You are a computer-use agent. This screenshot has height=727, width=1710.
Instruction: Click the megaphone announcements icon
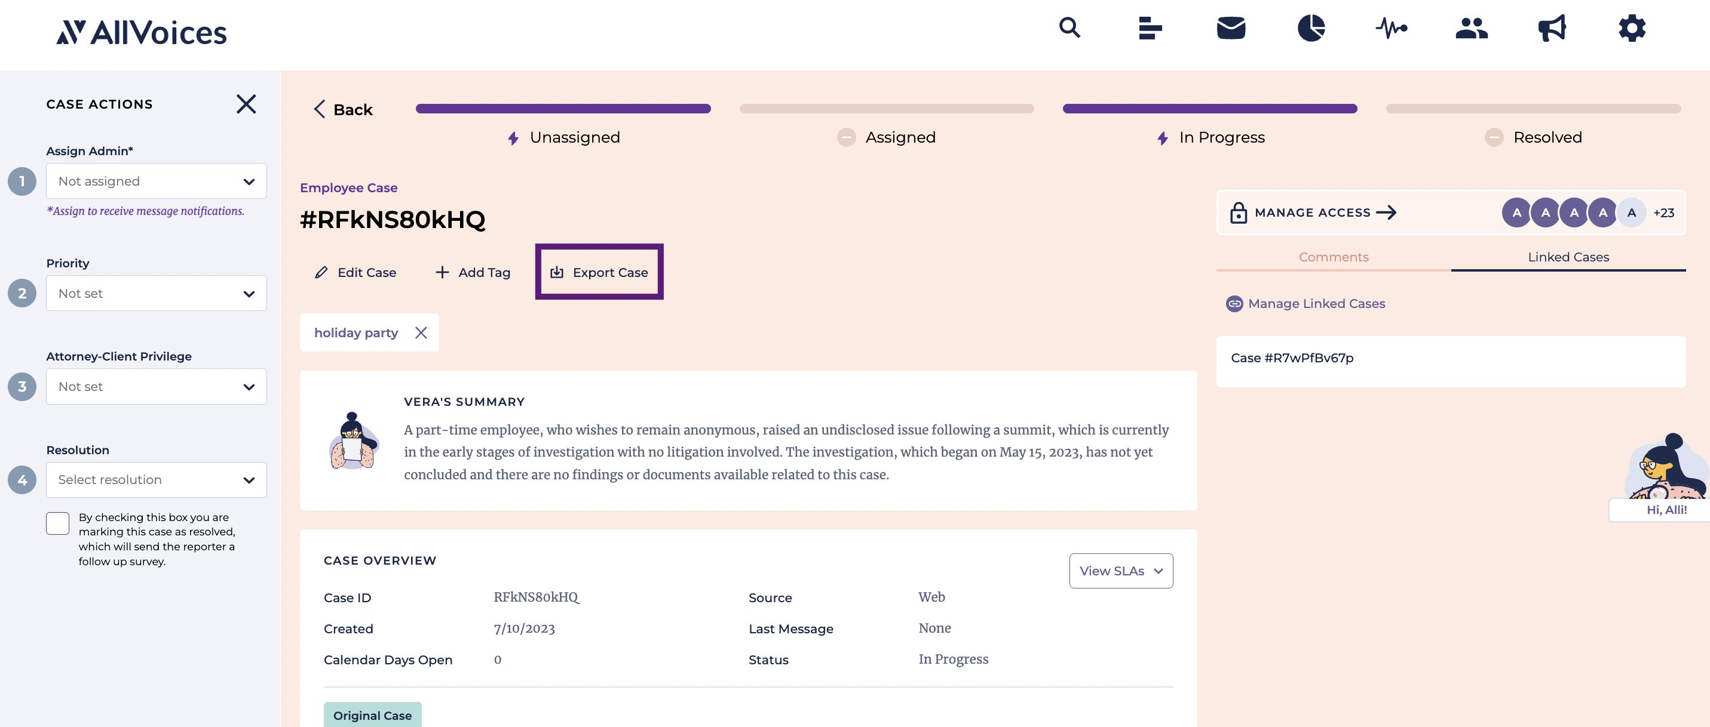1551,29
